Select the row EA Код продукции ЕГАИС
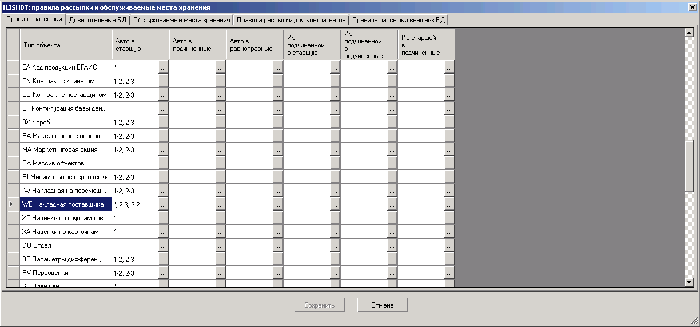Viewport: 700px width, 327px height. [x=66, y=67]
